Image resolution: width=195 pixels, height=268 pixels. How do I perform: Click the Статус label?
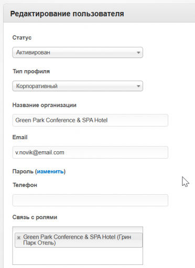(x=22, y=38)
